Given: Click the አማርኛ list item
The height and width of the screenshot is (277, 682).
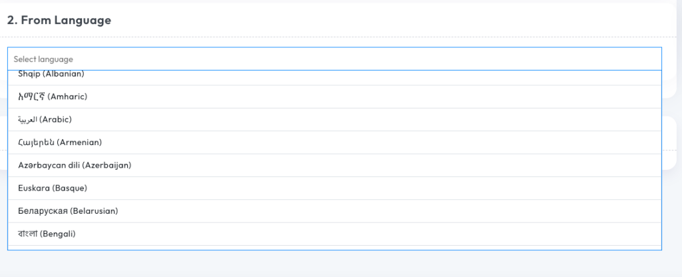Looking at the screenshot, I should click(x=53, y=97).
